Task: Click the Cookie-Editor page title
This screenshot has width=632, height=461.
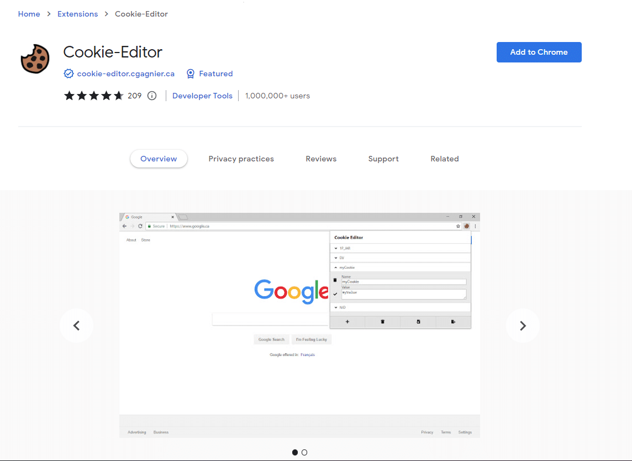Action: click(113, 51)
